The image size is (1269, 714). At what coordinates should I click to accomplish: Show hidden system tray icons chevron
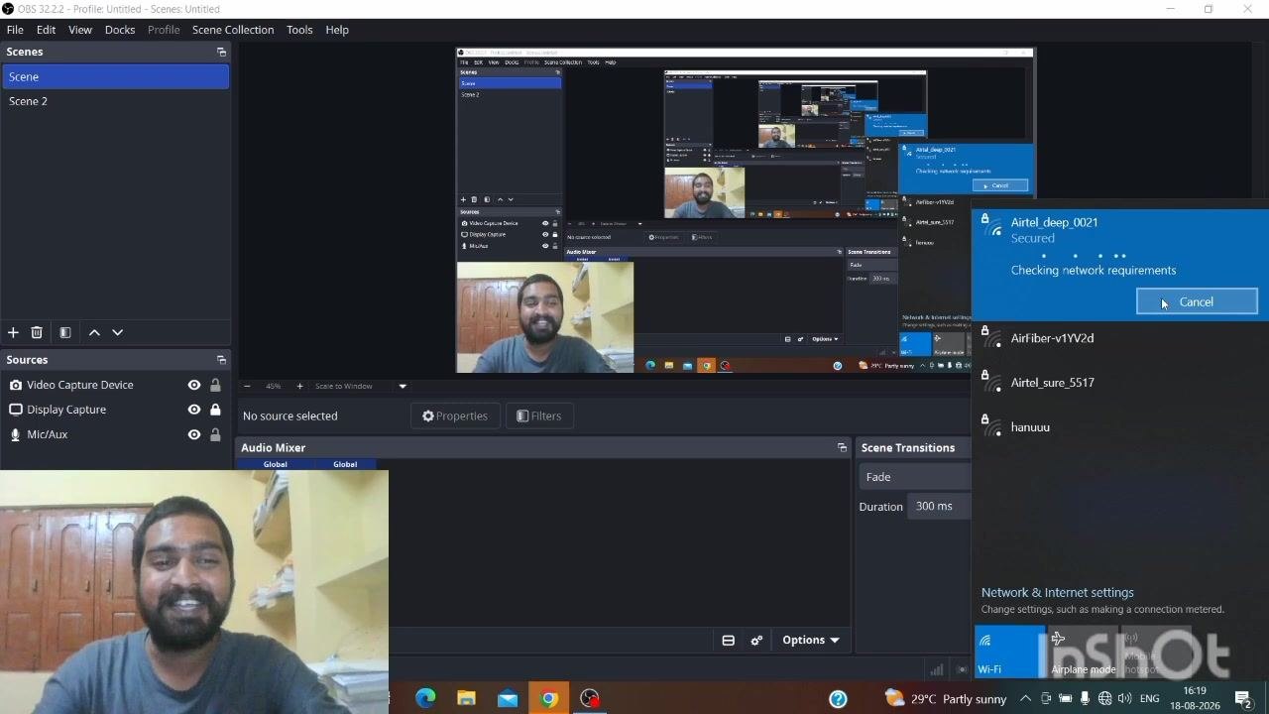point(1026,698)
